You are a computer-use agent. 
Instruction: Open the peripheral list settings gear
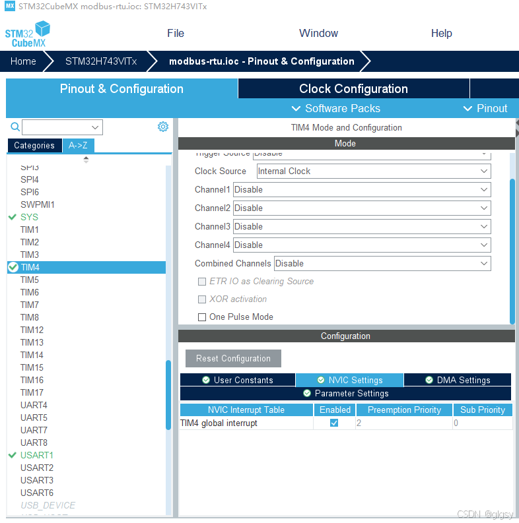click(163, 127)
